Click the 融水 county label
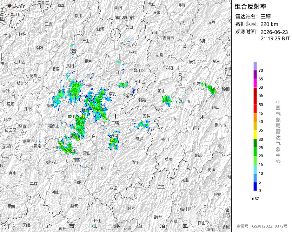This screenshot has width=292, height=232. coord(131,208)
